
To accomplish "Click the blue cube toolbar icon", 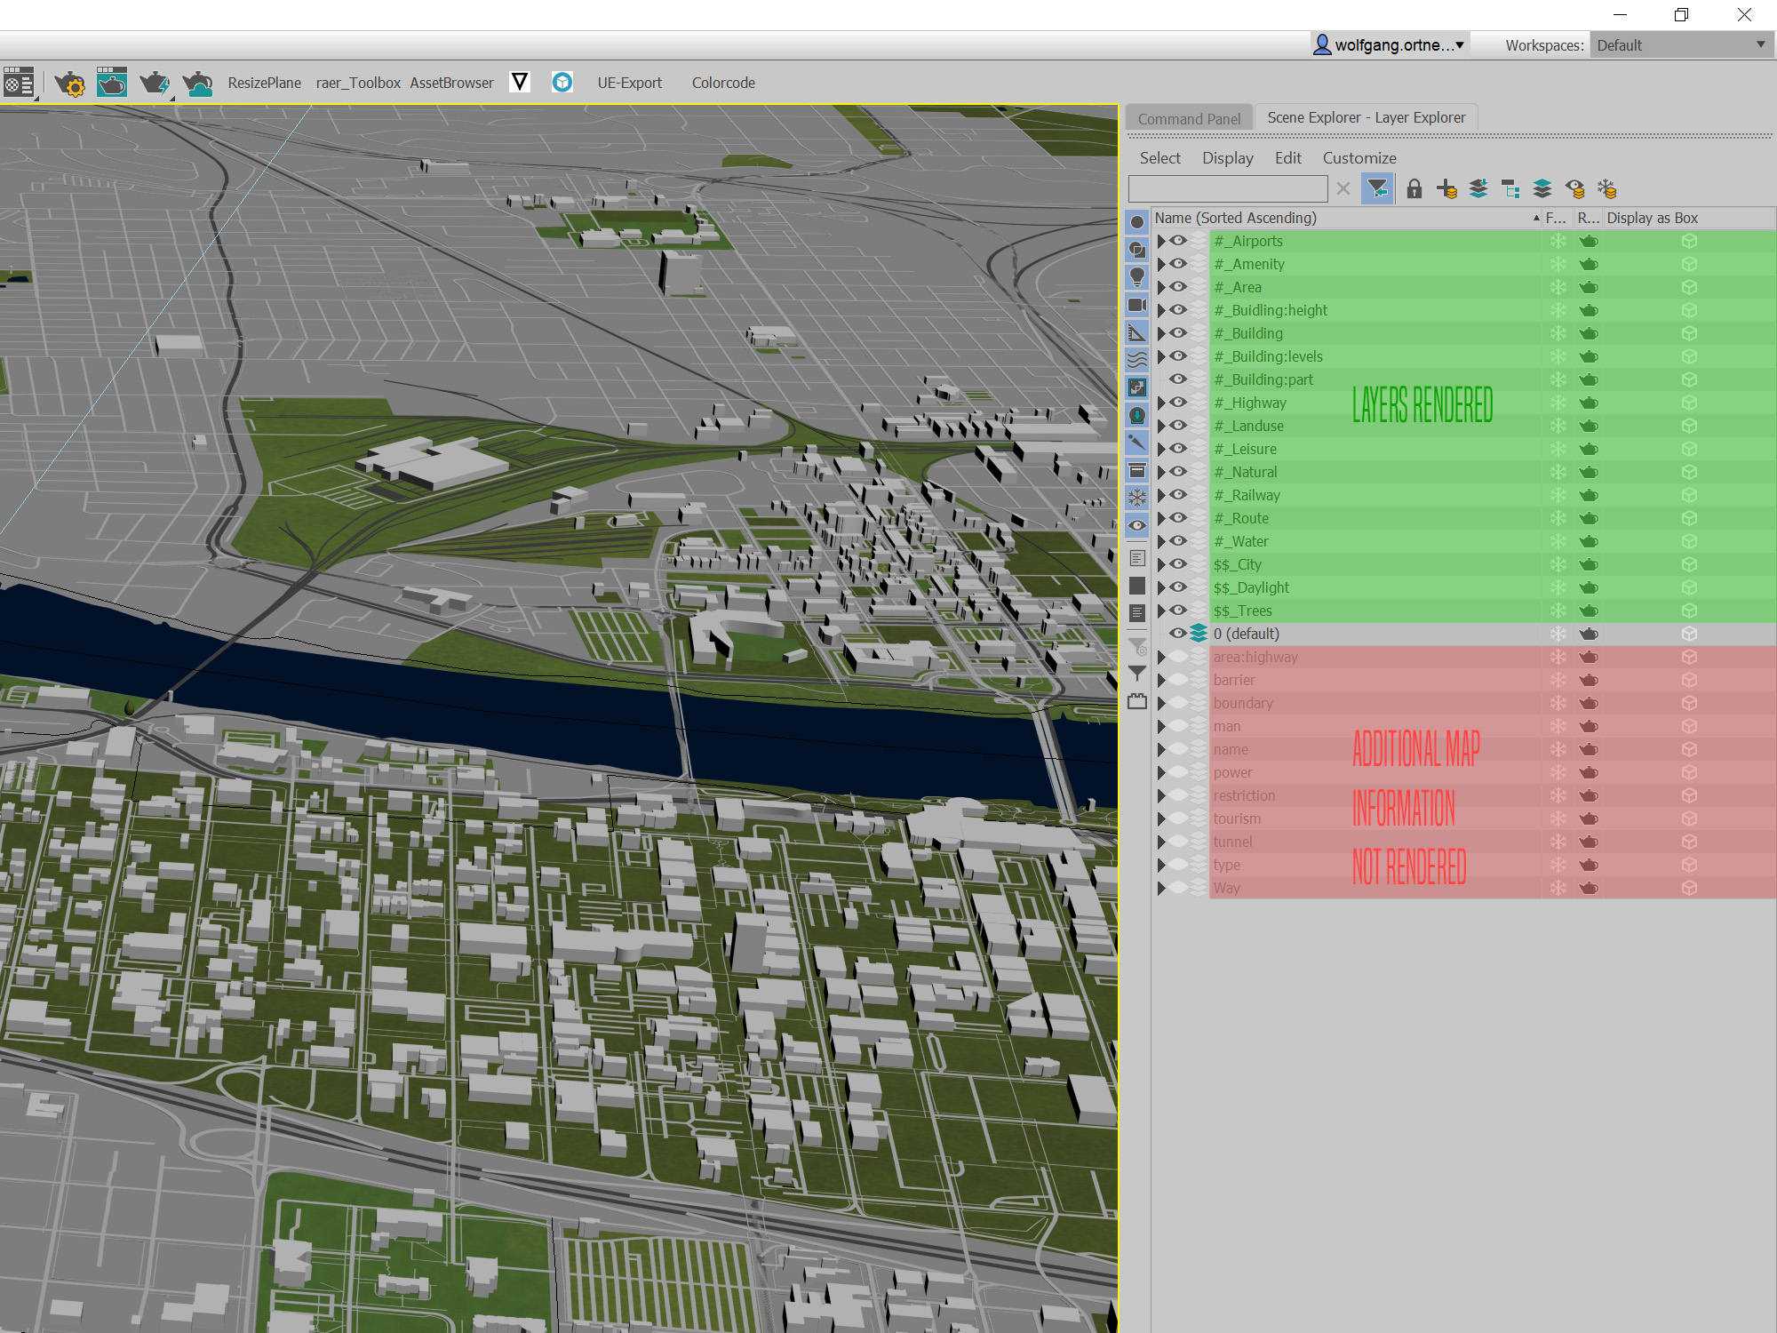I will [x=562, y=83].
